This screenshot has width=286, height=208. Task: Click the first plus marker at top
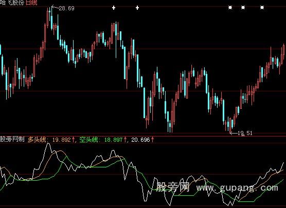[114, 8]
